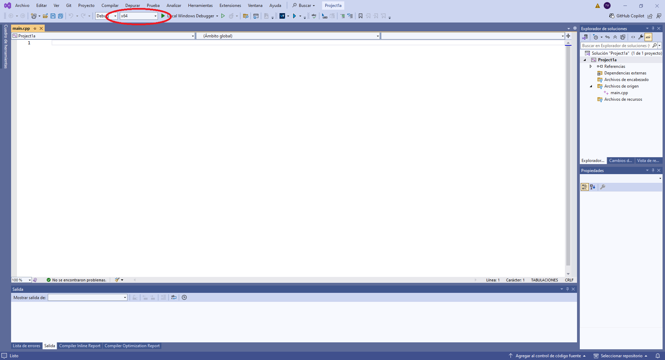665x360 pixels.
Task: Open the Herramientas menu
Action: pos(200,6)
